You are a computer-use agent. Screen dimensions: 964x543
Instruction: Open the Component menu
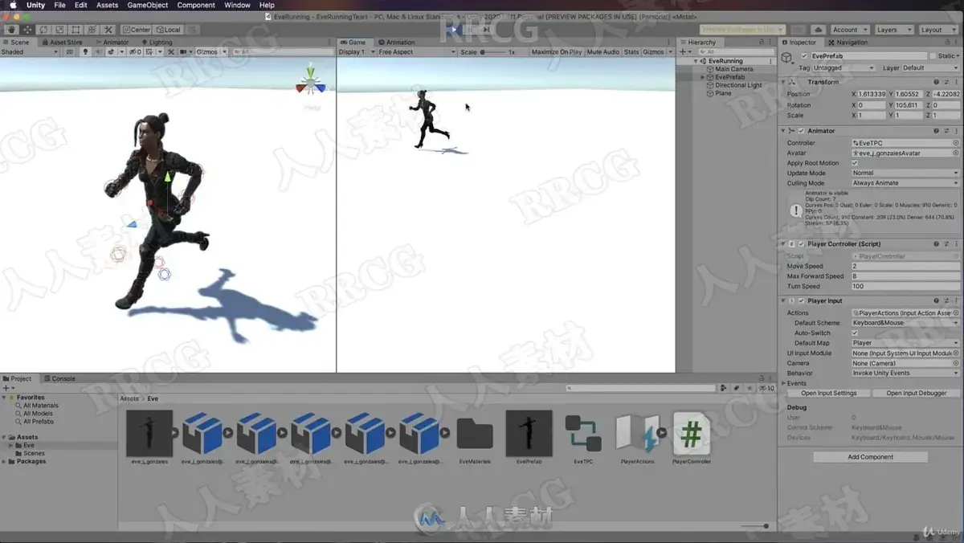coord(196,5)
